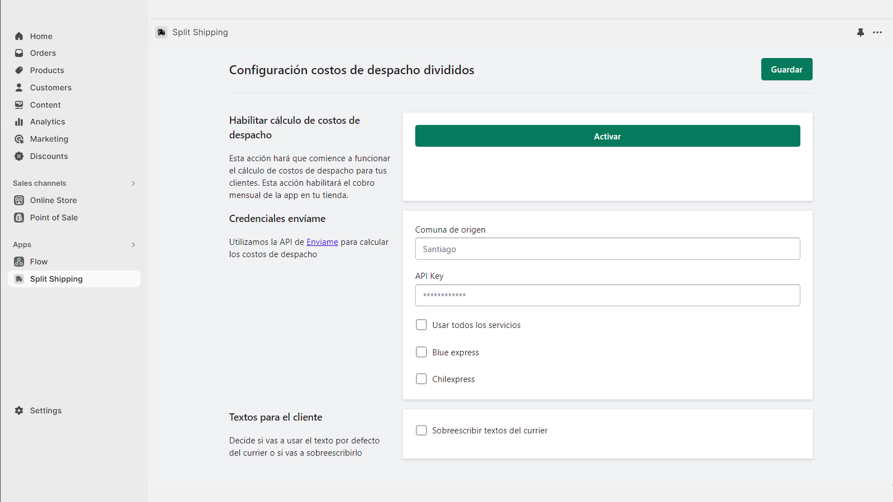Click the Products tag icon
Viewport: 893px width, 502px height.
pyautogui.click(x=20, y=70)
